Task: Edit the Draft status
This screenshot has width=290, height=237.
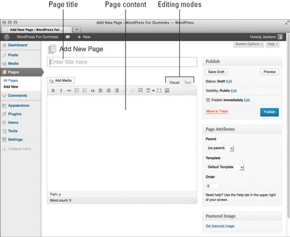Action: pos(229,81)
